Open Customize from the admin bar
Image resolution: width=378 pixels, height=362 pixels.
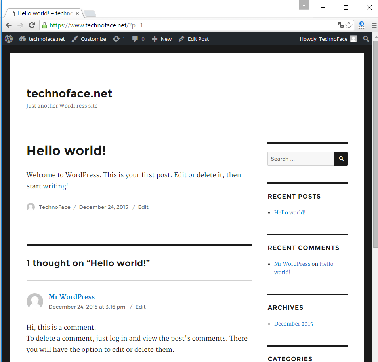[x=89, y=39]
